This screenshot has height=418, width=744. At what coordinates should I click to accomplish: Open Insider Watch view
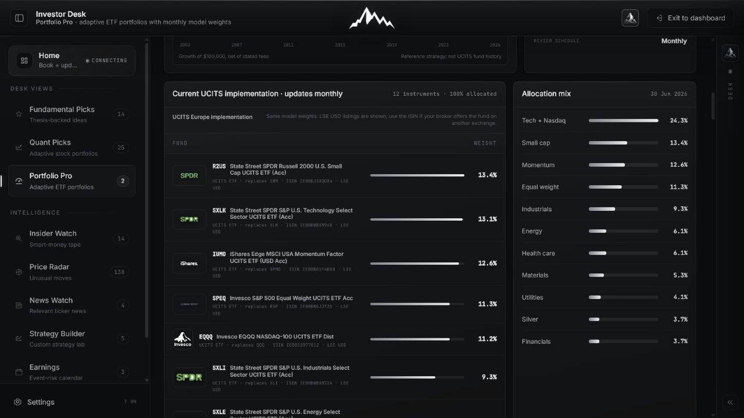pos(71,239)
